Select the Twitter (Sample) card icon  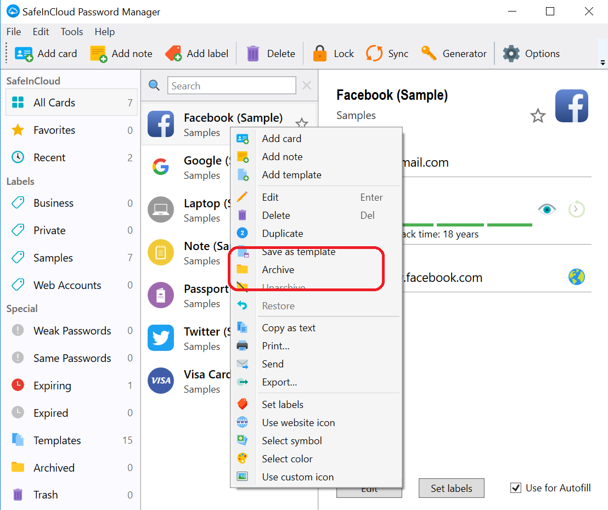161,338
